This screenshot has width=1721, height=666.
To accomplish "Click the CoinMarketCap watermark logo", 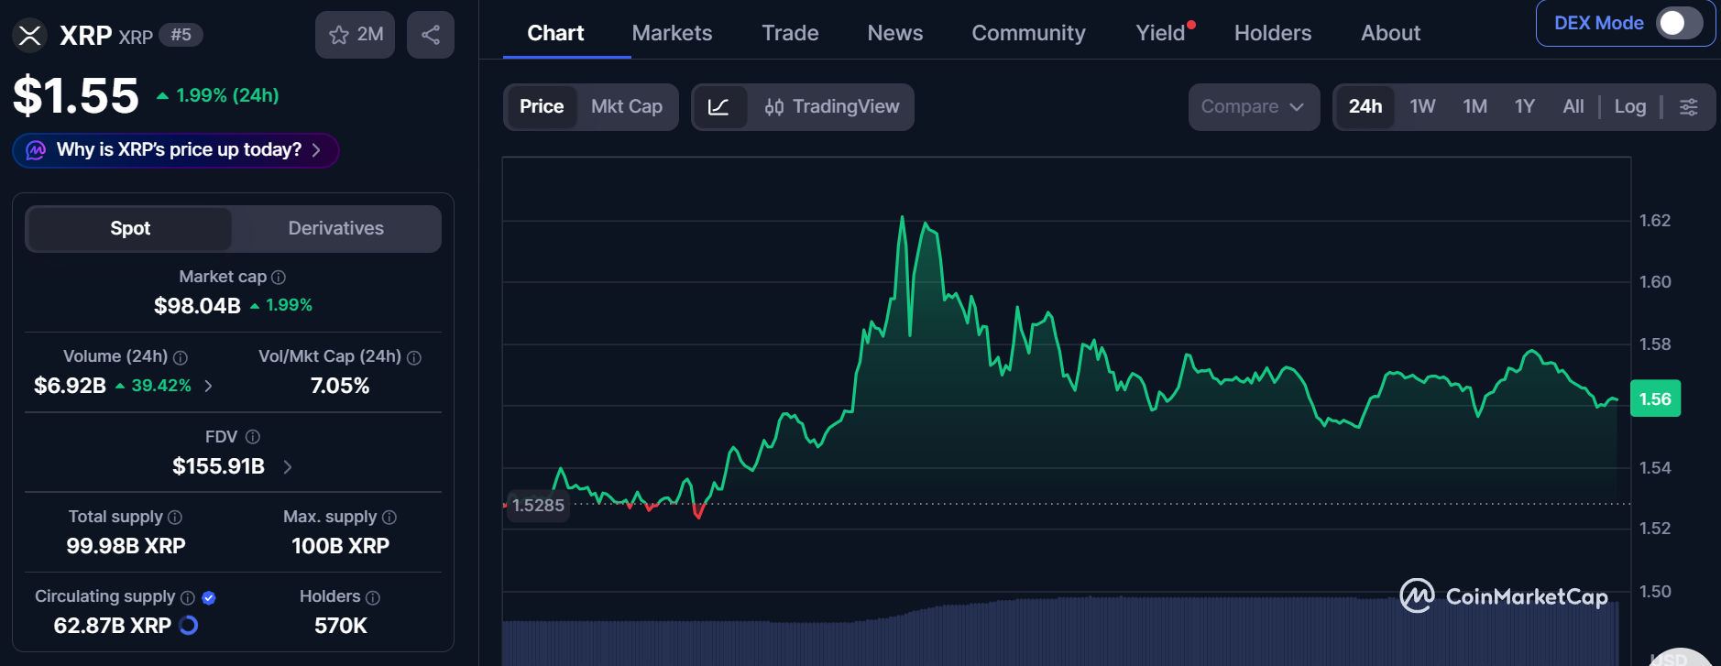I will pos(1504,596).
